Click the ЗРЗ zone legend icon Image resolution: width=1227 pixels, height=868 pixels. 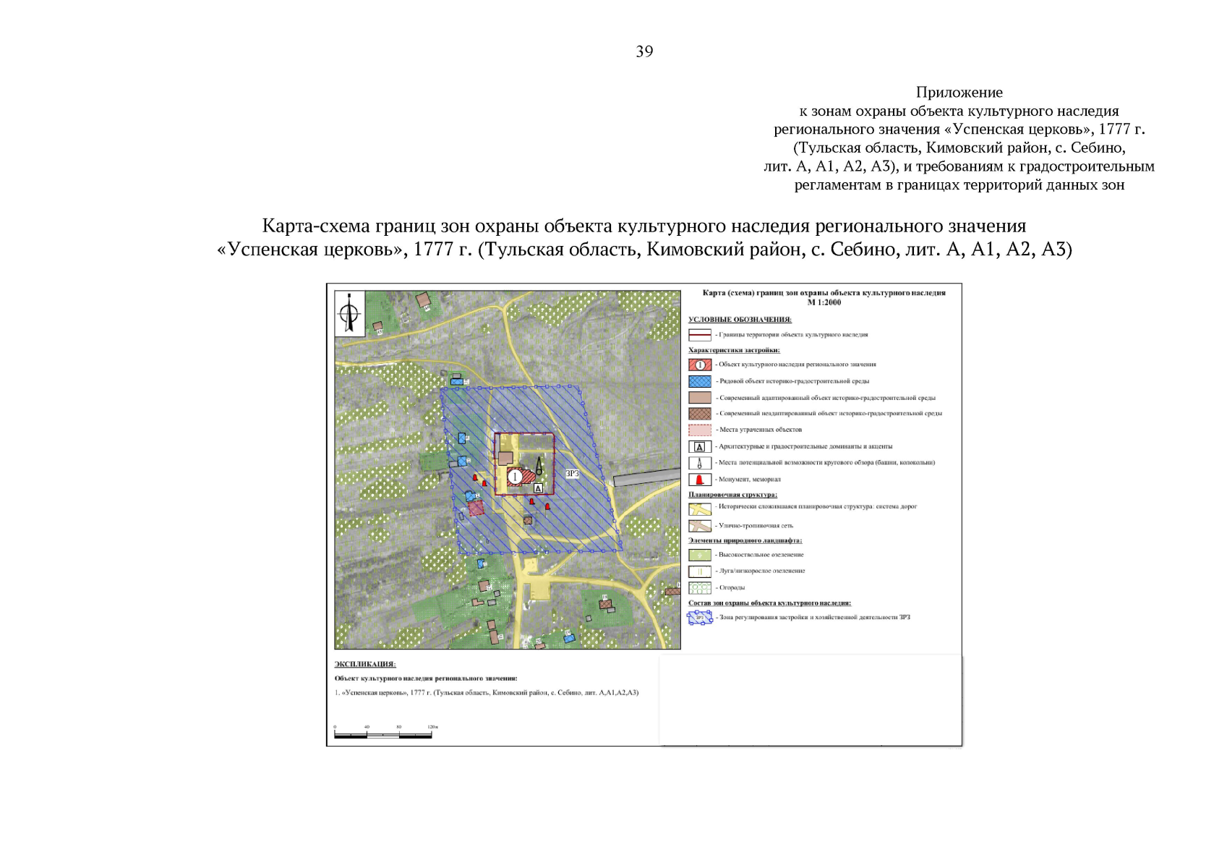(x=699, y=618)
